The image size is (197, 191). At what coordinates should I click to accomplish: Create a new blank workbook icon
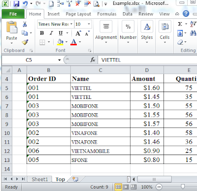(51, 3)
